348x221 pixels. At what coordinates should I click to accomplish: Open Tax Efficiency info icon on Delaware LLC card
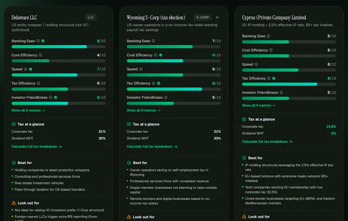point(38,83)
